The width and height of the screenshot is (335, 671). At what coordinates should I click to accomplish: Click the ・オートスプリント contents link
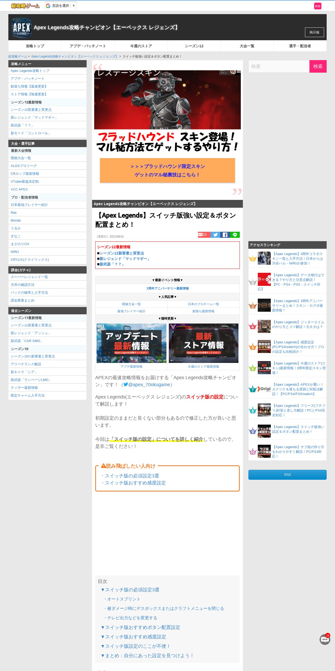[x=122, y=599]
